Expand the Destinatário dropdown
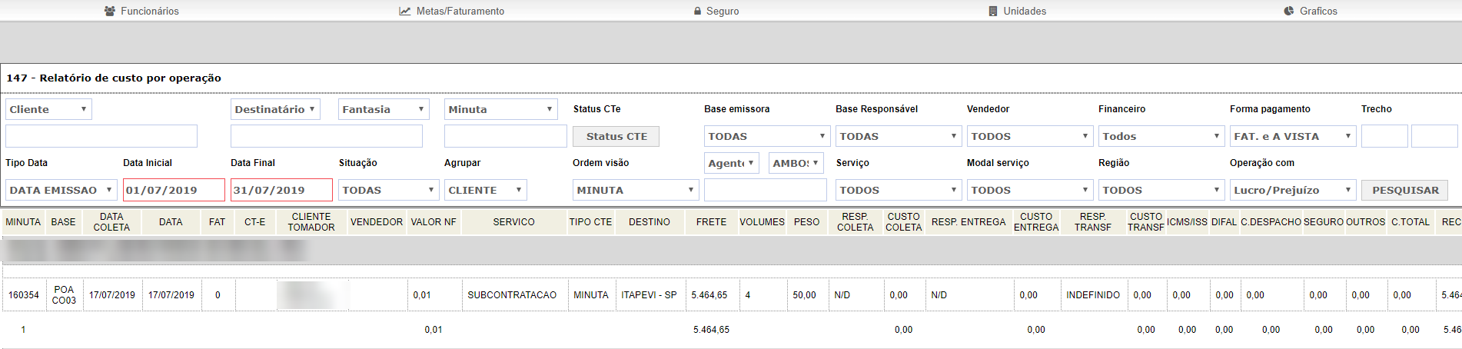Screen dimensions: 1462x349 275,109
